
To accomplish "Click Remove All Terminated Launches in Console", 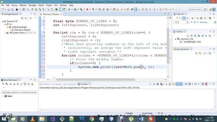I will (161, 84).
